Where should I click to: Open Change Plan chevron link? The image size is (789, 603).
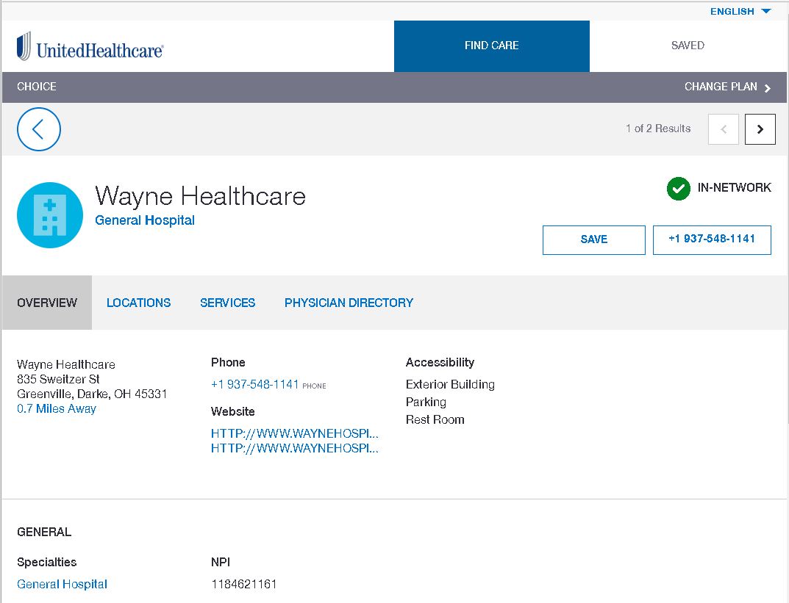coord(728,87)
